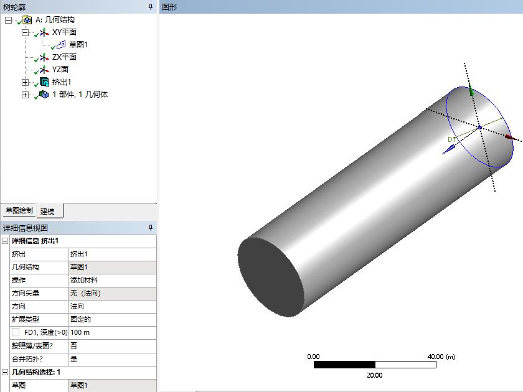
Task: Click the YZ面 plane axis icon
Action: coord(44,70)
